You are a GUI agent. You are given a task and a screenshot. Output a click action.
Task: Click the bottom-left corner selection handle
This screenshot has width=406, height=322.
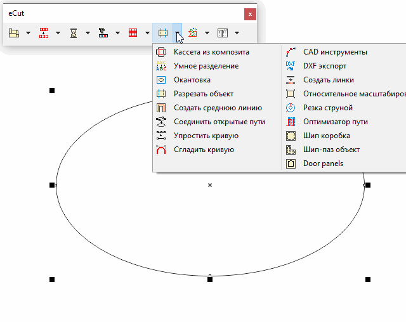[x=52, y=280]
